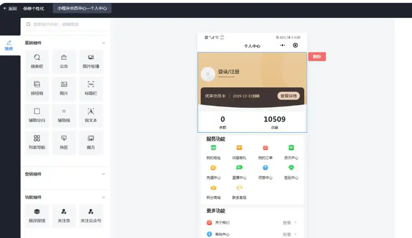Tap the 收藏有礼 icon in preview

[x=239, y=148]
